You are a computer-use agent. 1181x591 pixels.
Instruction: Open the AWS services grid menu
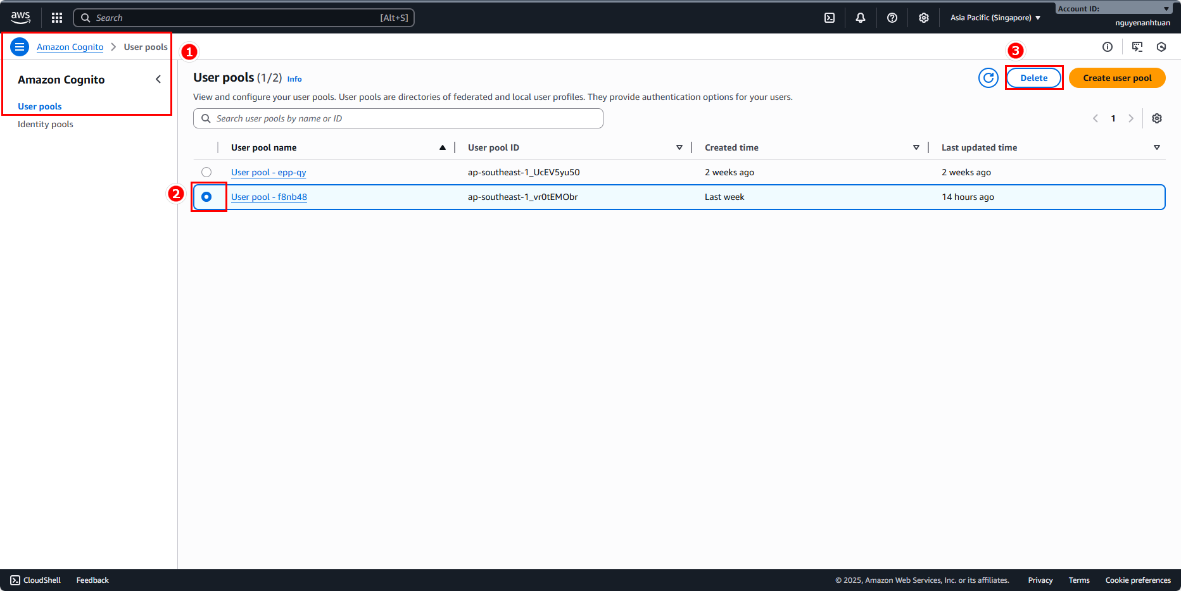(x=57, y=18)
